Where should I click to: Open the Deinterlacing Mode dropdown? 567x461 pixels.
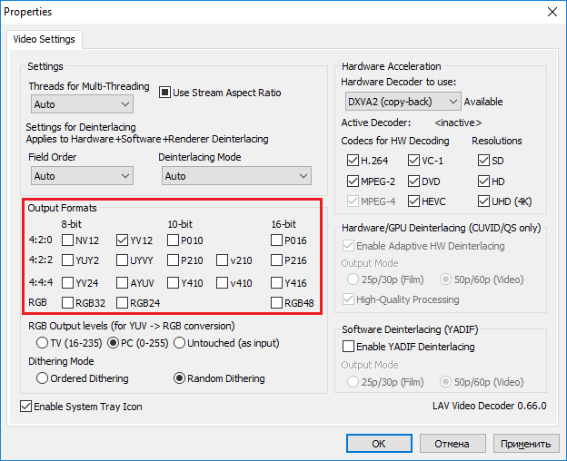(234, 175)
